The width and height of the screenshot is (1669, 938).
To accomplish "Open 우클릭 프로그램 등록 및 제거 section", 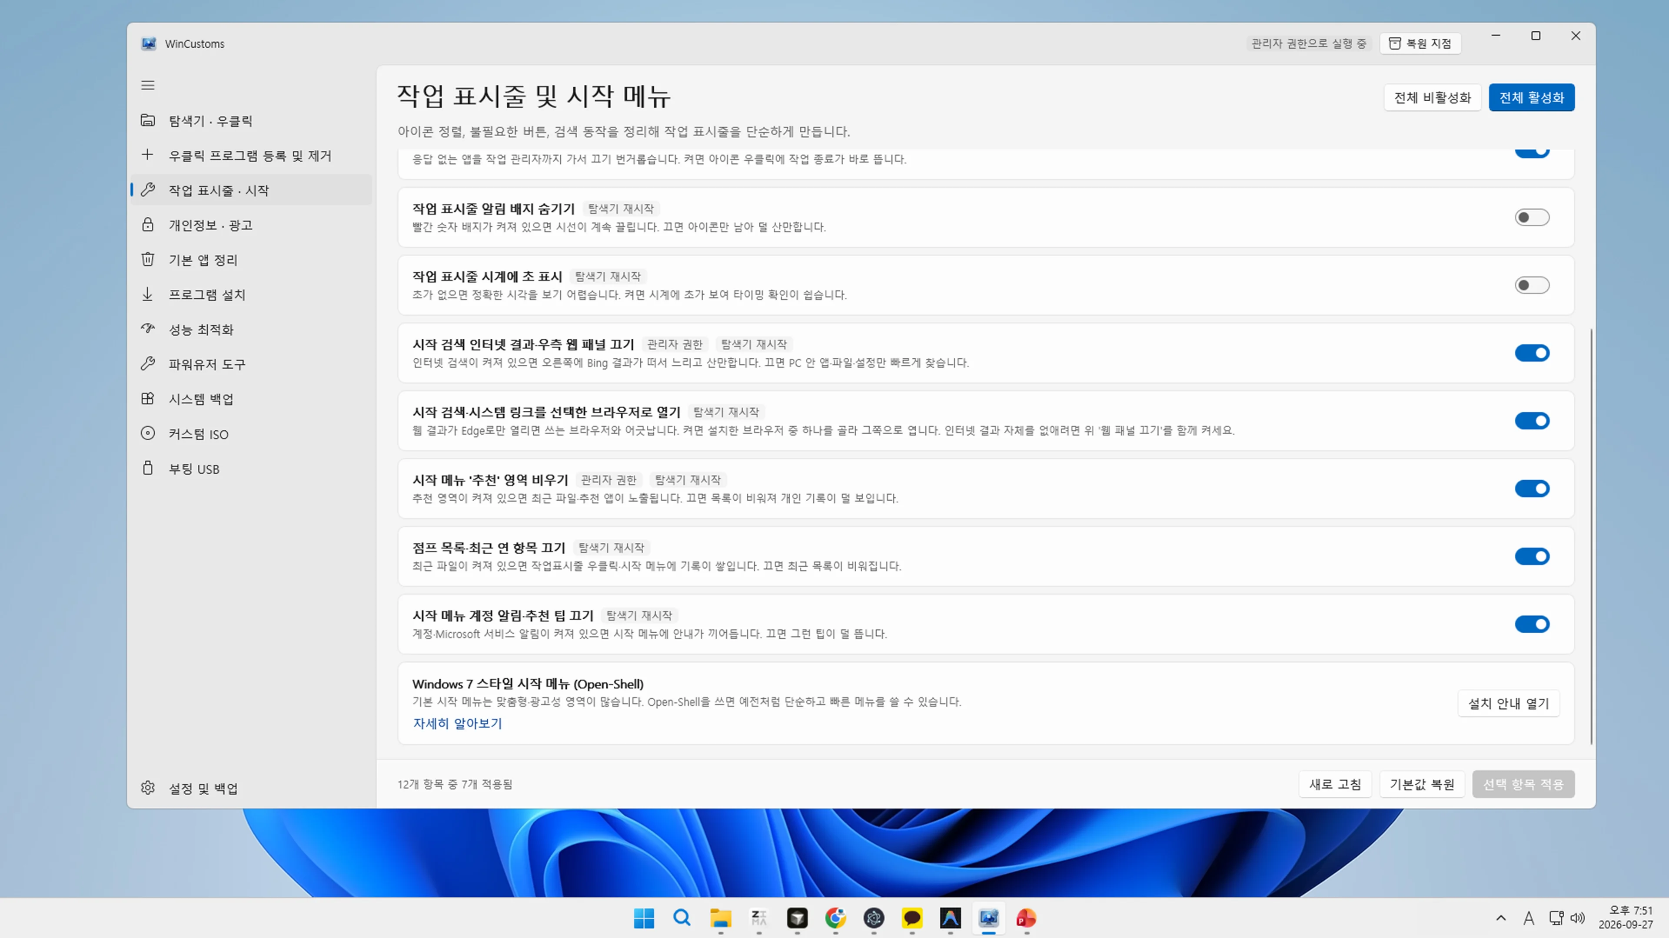I will 251,155.
